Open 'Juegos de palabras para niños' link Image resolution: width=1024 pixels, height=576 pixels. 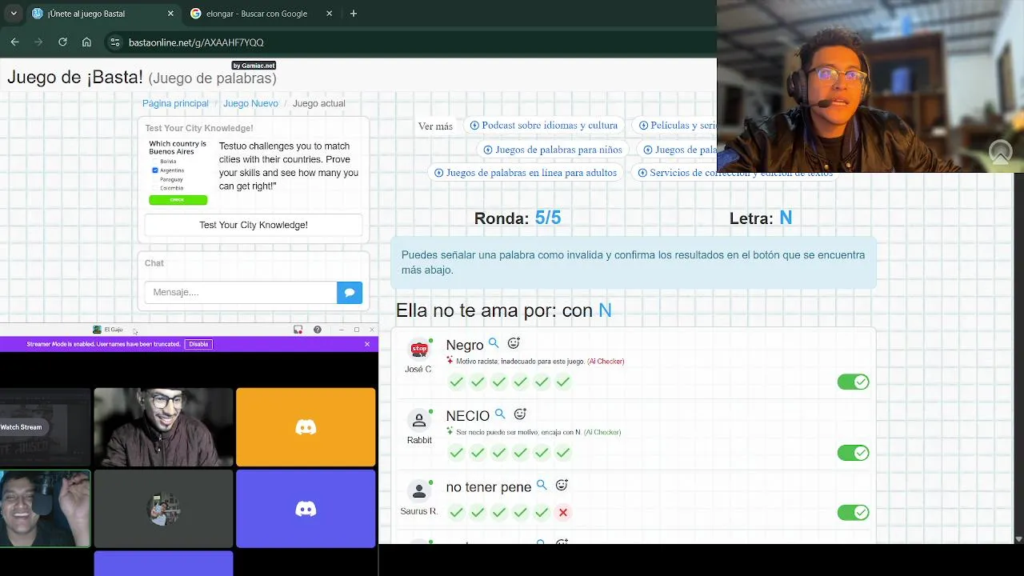tap(553, 150)
